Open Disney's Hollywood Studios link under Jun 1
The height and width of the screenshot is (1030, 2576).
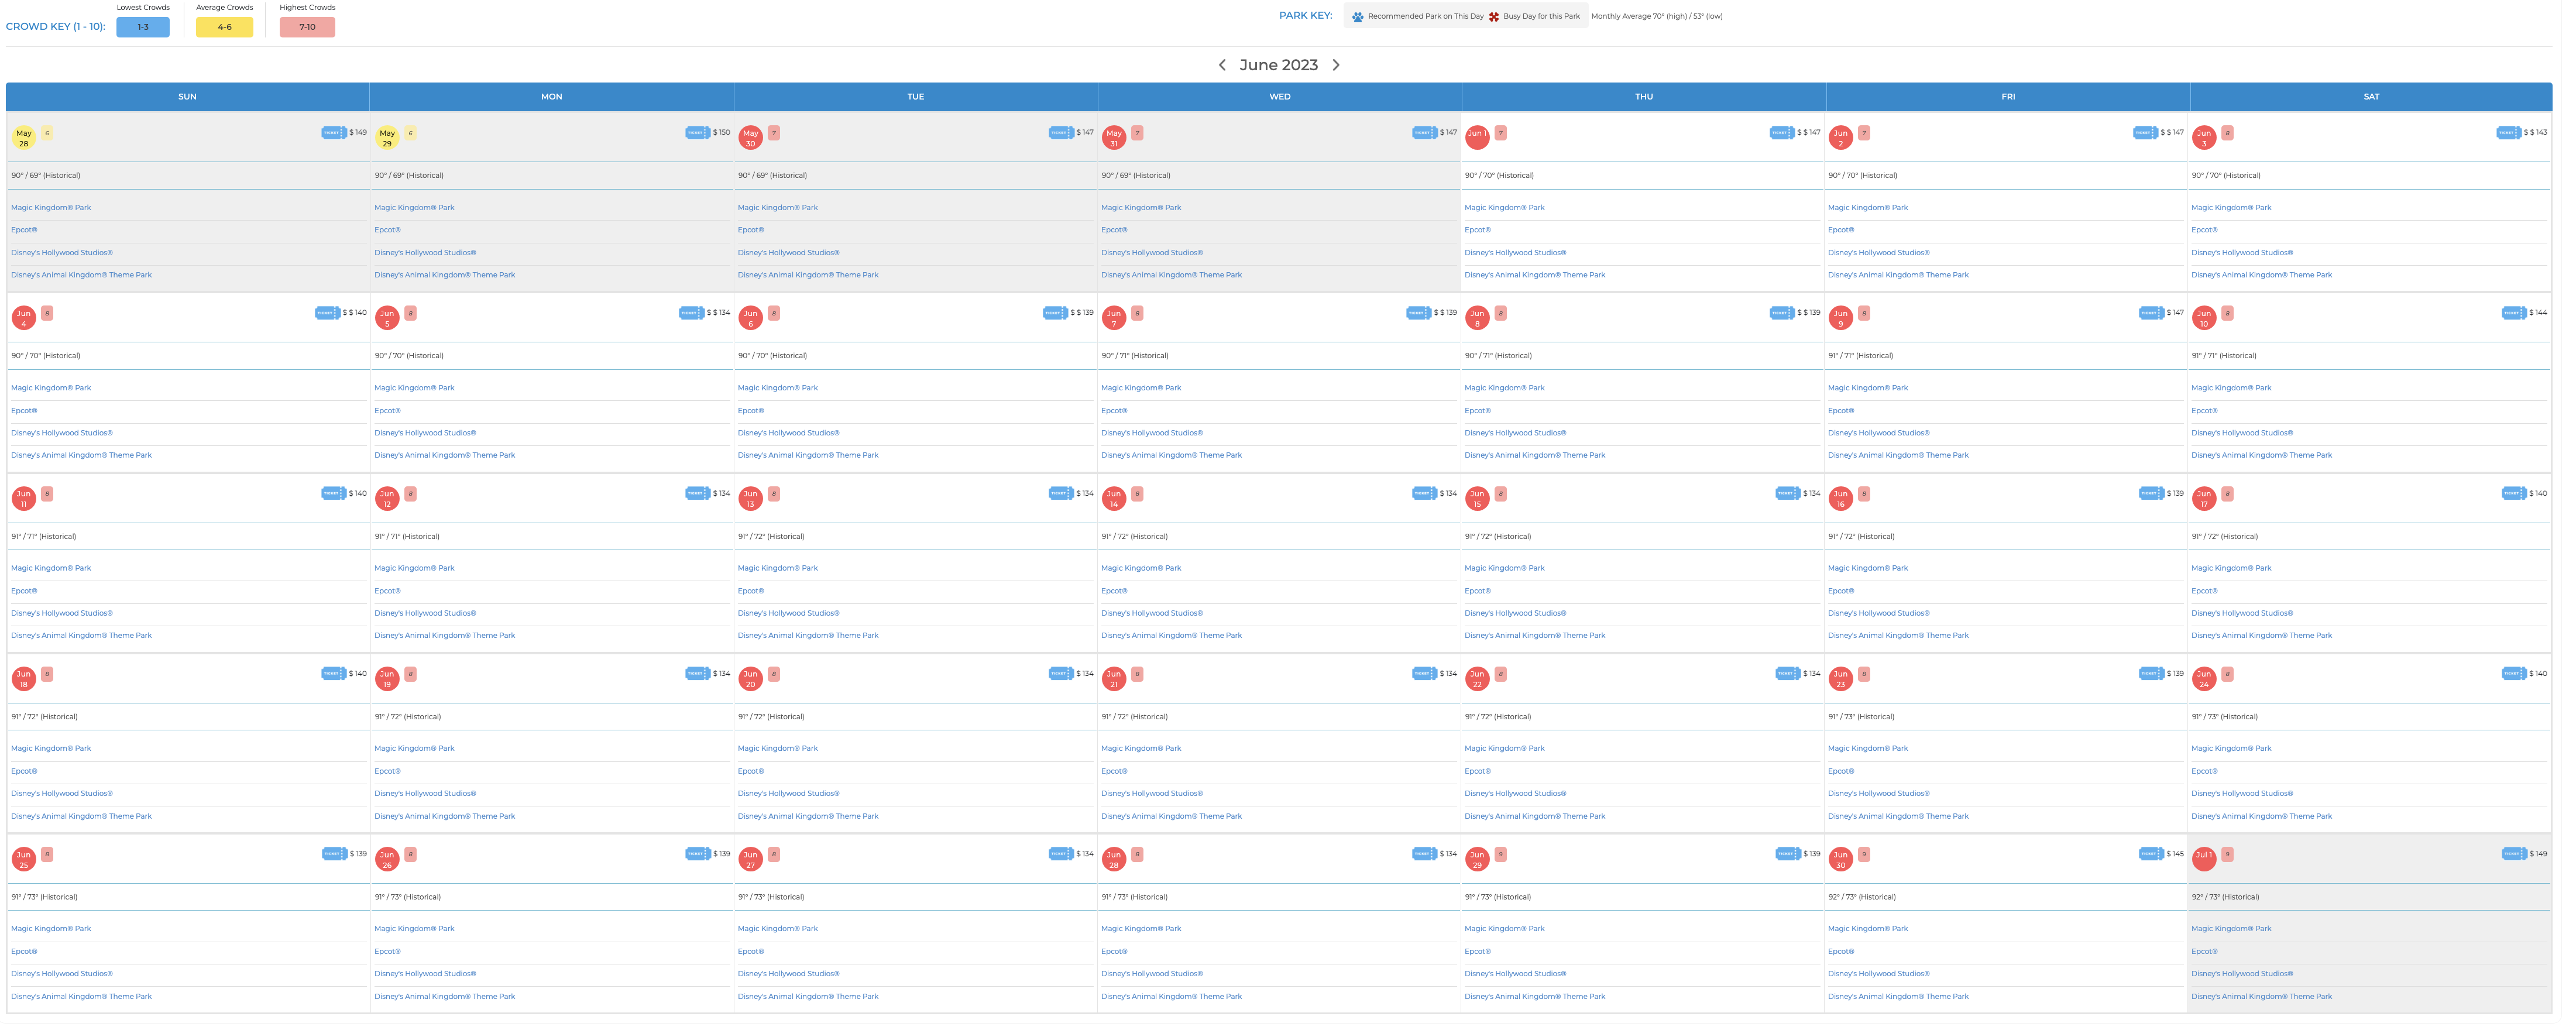pyautogui.click(x=1515, y=253)
